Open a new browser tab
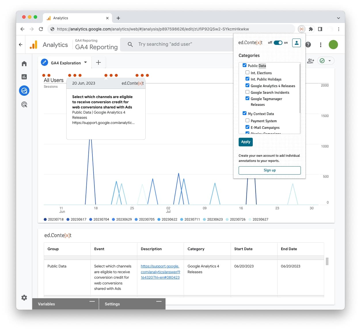The height and width of the screenshot is (331, 361). pyautogui.click(x=118, y=18)
